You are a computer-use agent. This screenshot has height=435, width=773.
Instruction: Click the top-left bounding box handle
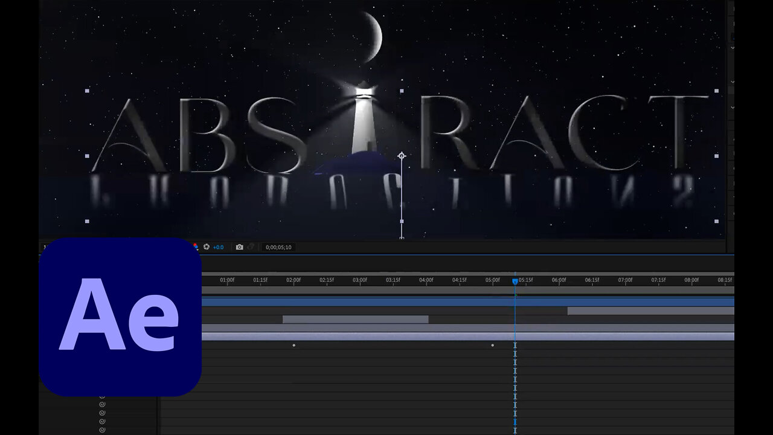(x=87, y=91)
